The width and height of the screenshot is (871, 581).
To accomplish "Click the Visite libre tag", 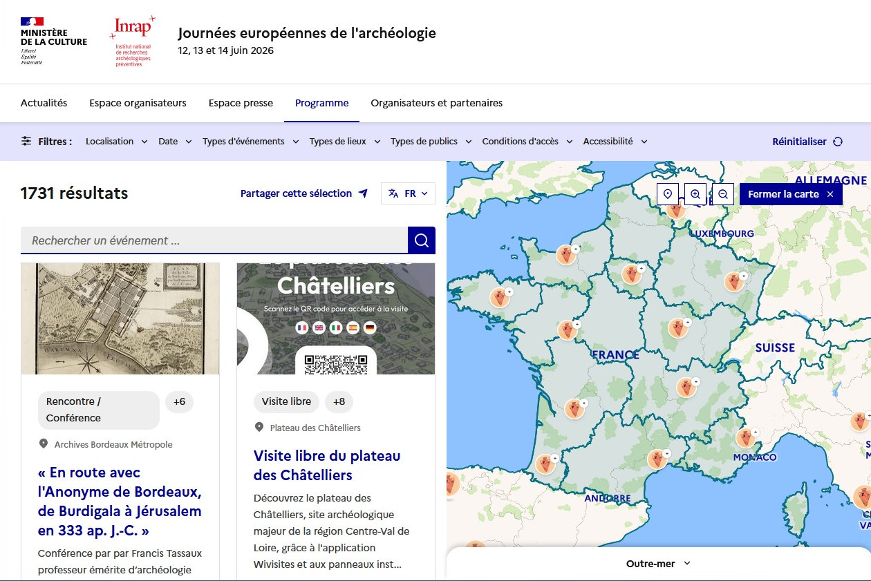I will point(286,401).
